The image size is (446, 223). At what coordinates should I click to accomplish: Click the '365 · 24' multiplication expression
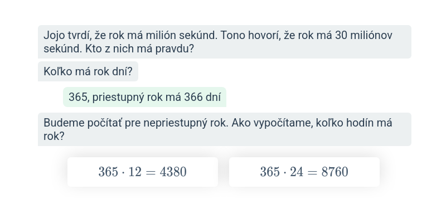coord(282,172)
